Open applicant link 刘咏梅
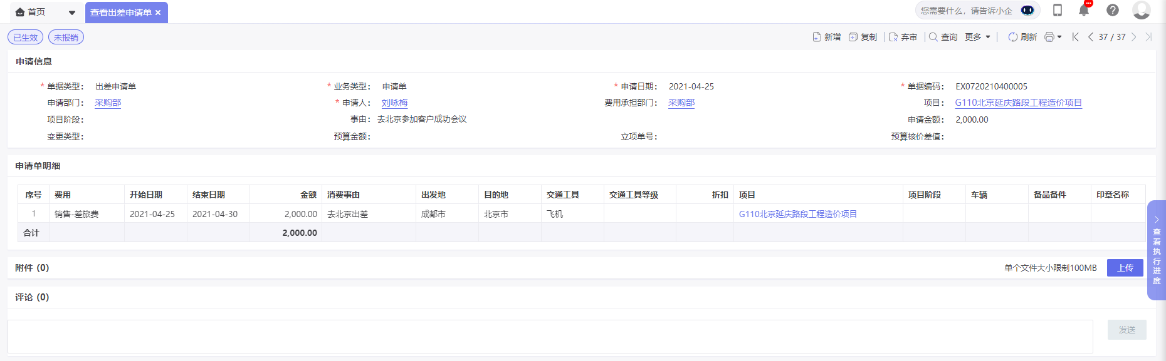This screenshot has height=361, width=1166. pos(394,103)
